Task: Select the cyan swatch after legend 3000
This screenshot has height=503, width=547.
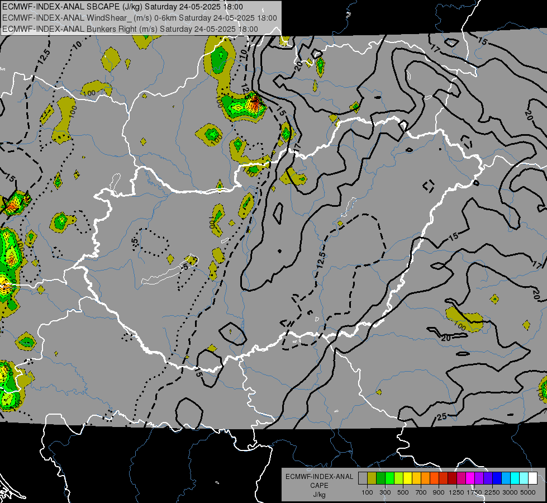Action: (x=515, y=478)
